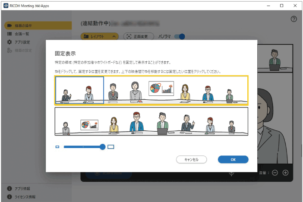This screenshot has width=303, height=202.
Task: Minimize the application window
Action: [268, 6]
